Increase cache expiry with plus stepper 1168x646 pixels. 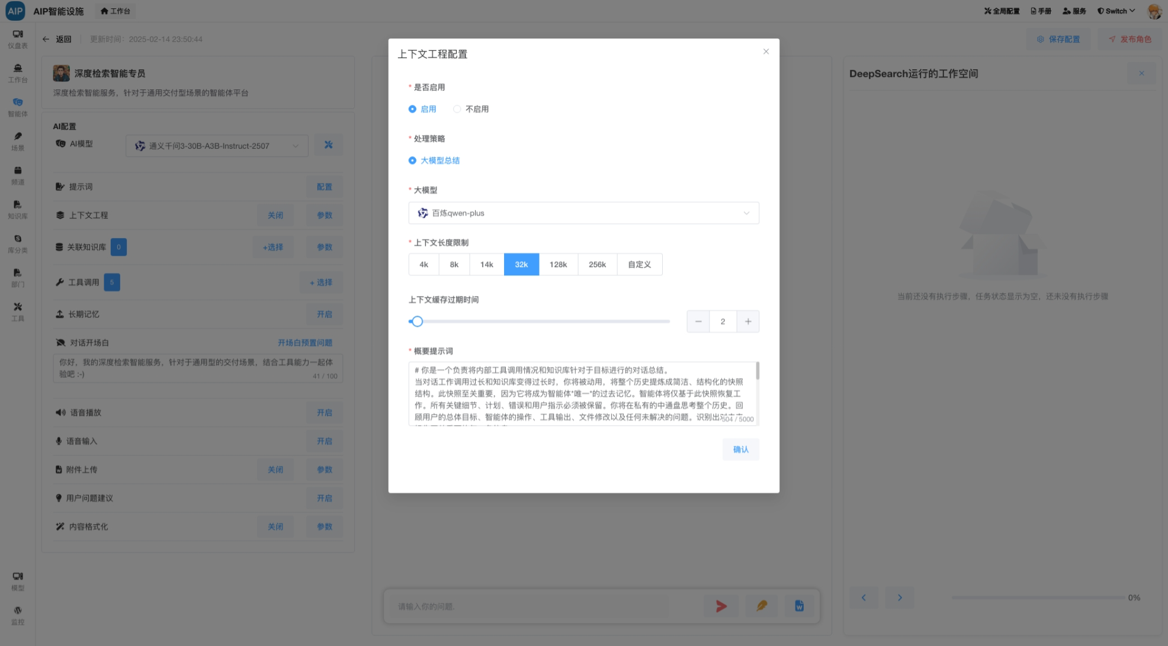tap(747, 322)
